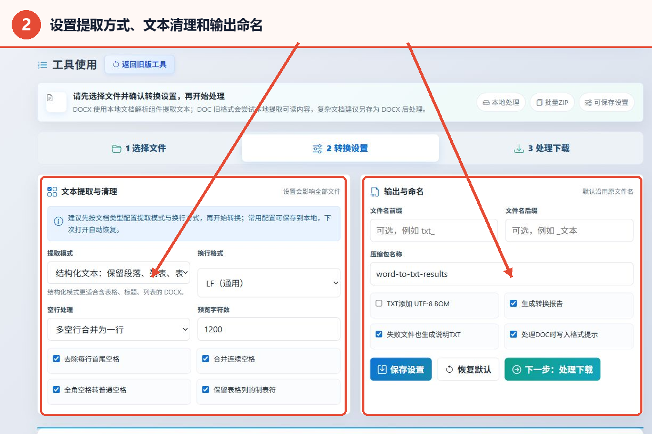The height and width of the screenshot is (434, 652).
Task: Click the 保存设置 button
Action: point(401,369)
